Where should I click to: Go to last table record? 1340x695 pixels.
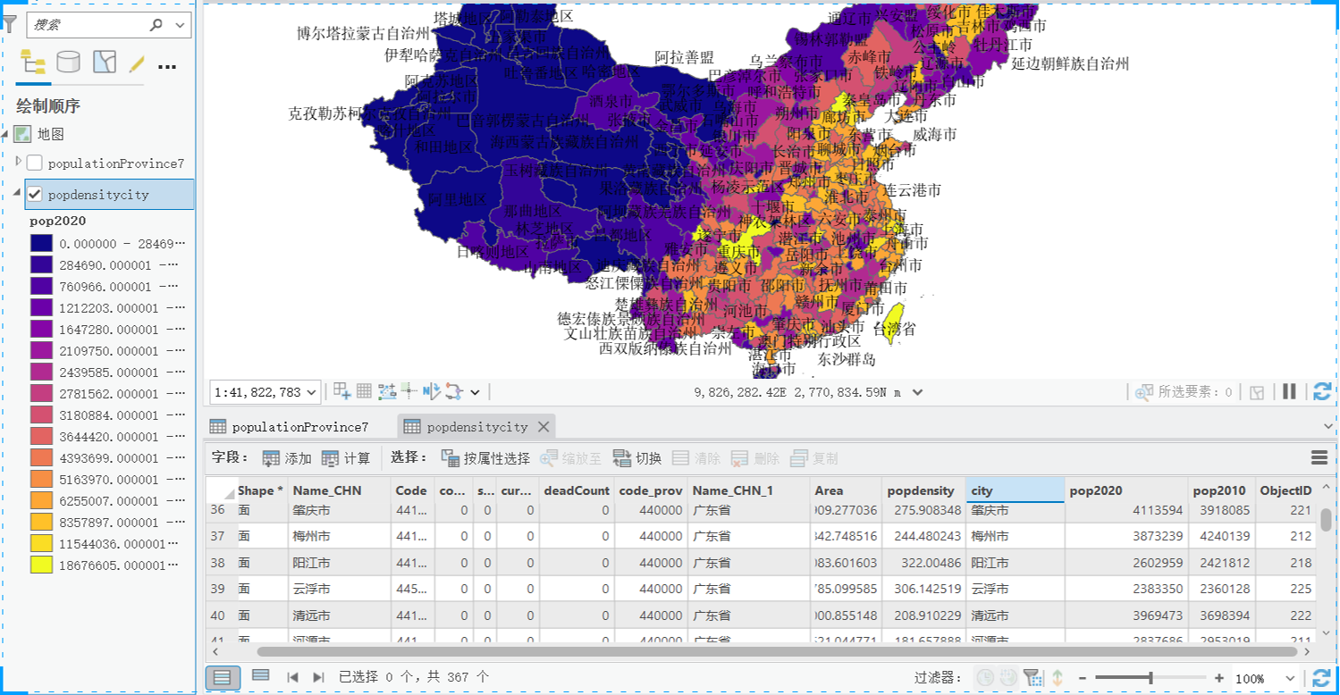[x=318, y=677]
